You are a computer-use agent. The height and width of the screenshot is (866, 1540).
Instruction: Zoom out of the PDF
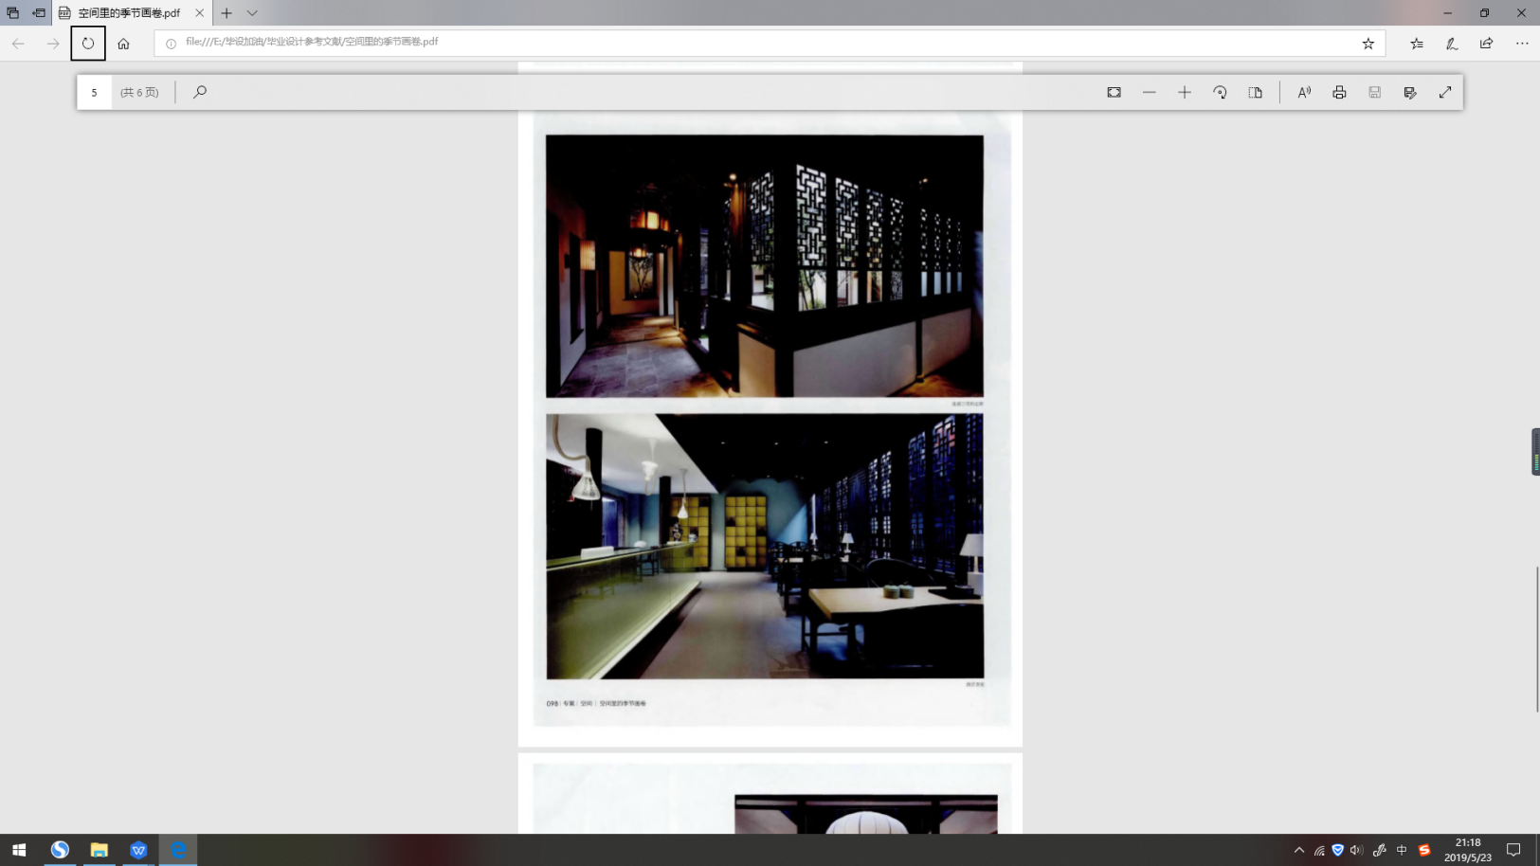pos(1149,92)
